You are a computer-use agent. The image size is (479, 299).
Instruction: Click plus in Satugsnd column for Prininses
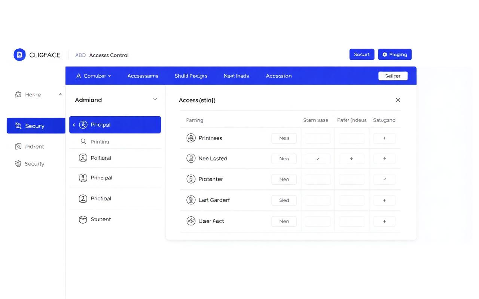(384, 138)
